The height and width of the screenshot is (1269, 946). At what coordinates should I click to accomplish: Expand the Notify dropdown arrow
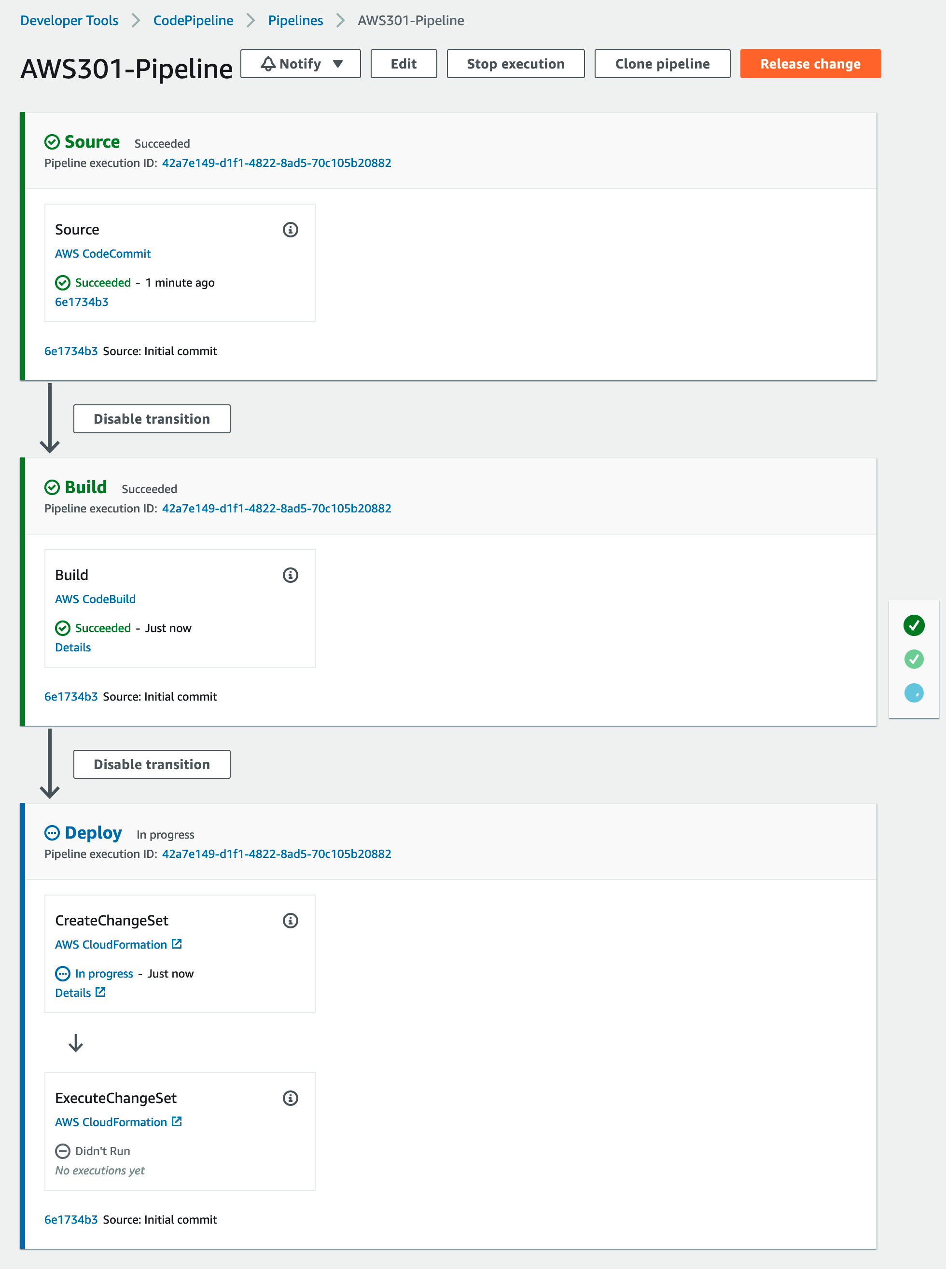coord(338,64)
